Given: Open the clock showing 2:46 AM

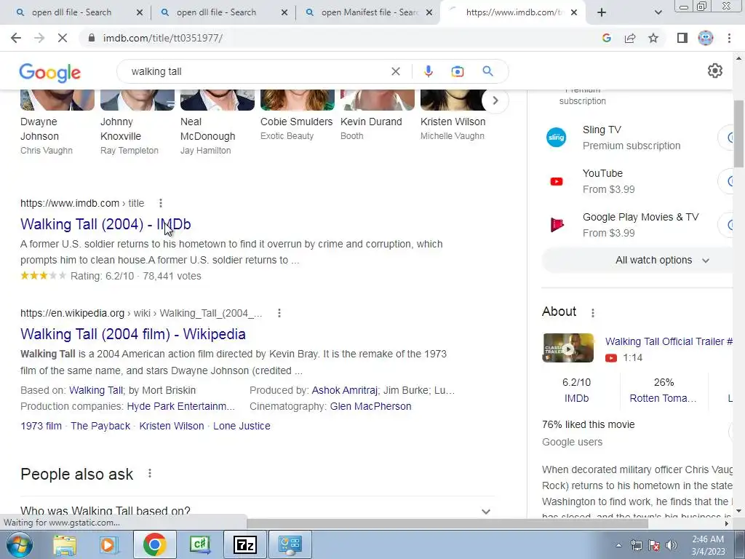Looking at the screenshot, I should coord(708,545).
